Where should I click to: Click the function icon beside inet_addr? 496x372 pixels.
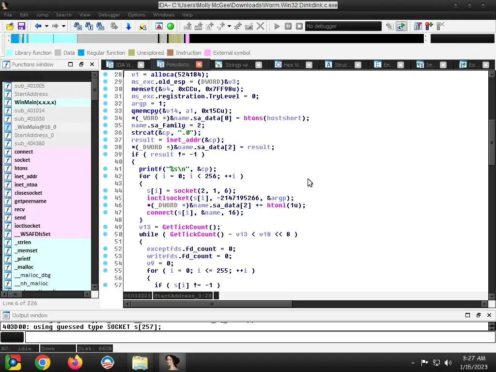click(8, 176)
